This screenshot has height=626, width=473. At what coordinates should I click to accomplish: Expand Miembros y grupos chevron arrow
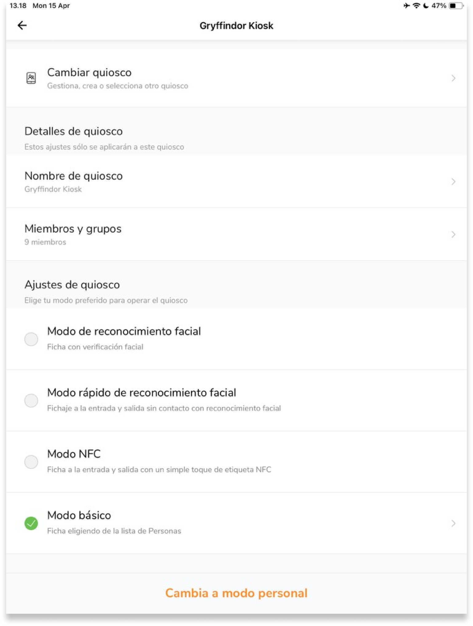point(453,235)
